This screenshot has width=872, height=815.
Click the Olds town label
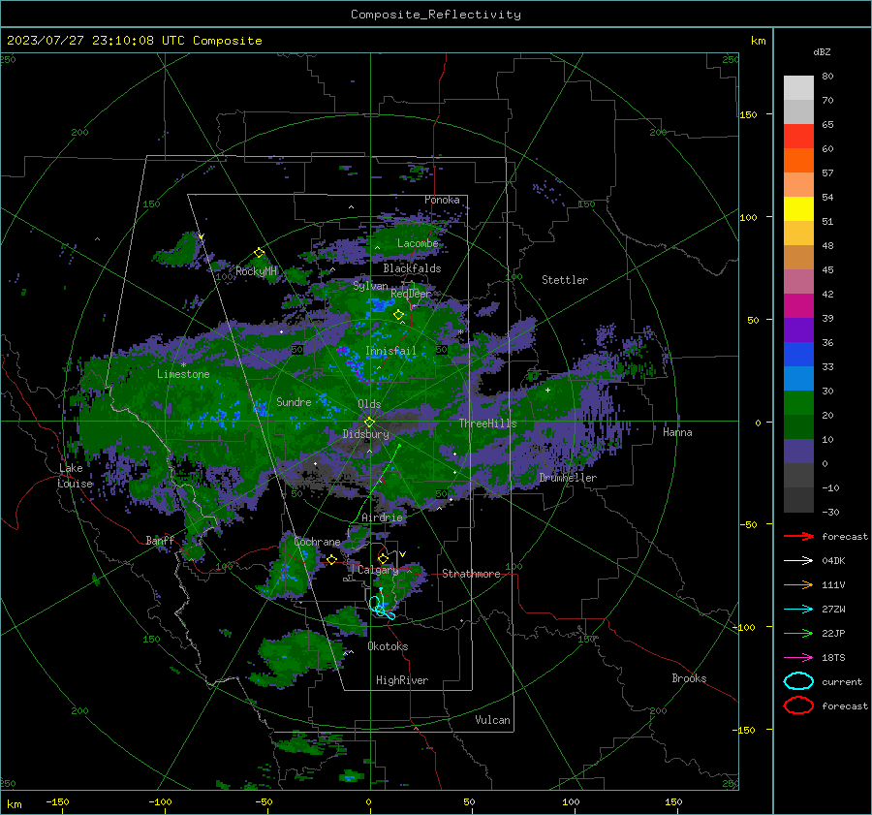click(369, 404)
